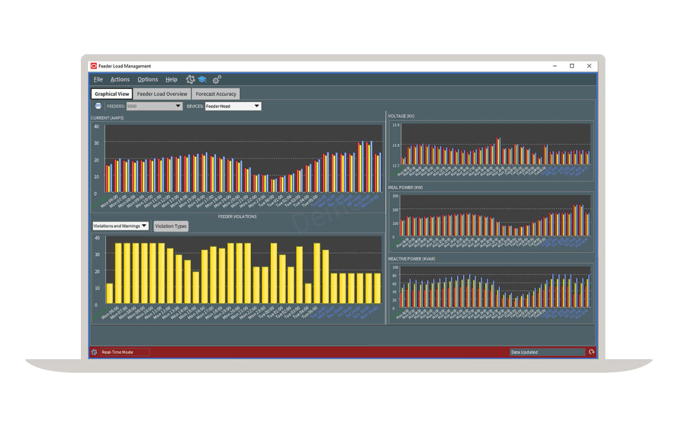This screenshot has height=427, width=678.
Task: Click the REAL POWER (KW) chart title
Action: tap(405, 188)
